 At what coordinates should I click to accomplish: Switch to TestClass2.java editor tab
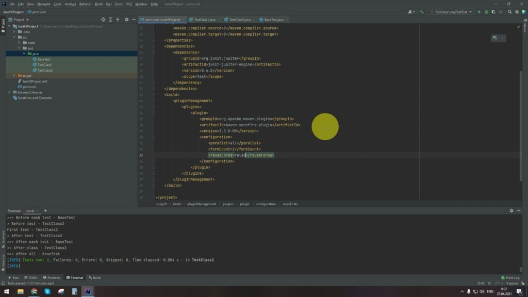tap(239, 20)
